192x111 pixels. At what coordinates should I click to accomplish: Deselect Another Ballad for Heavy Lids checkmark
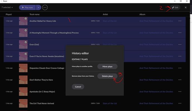[x=26, y=18]
